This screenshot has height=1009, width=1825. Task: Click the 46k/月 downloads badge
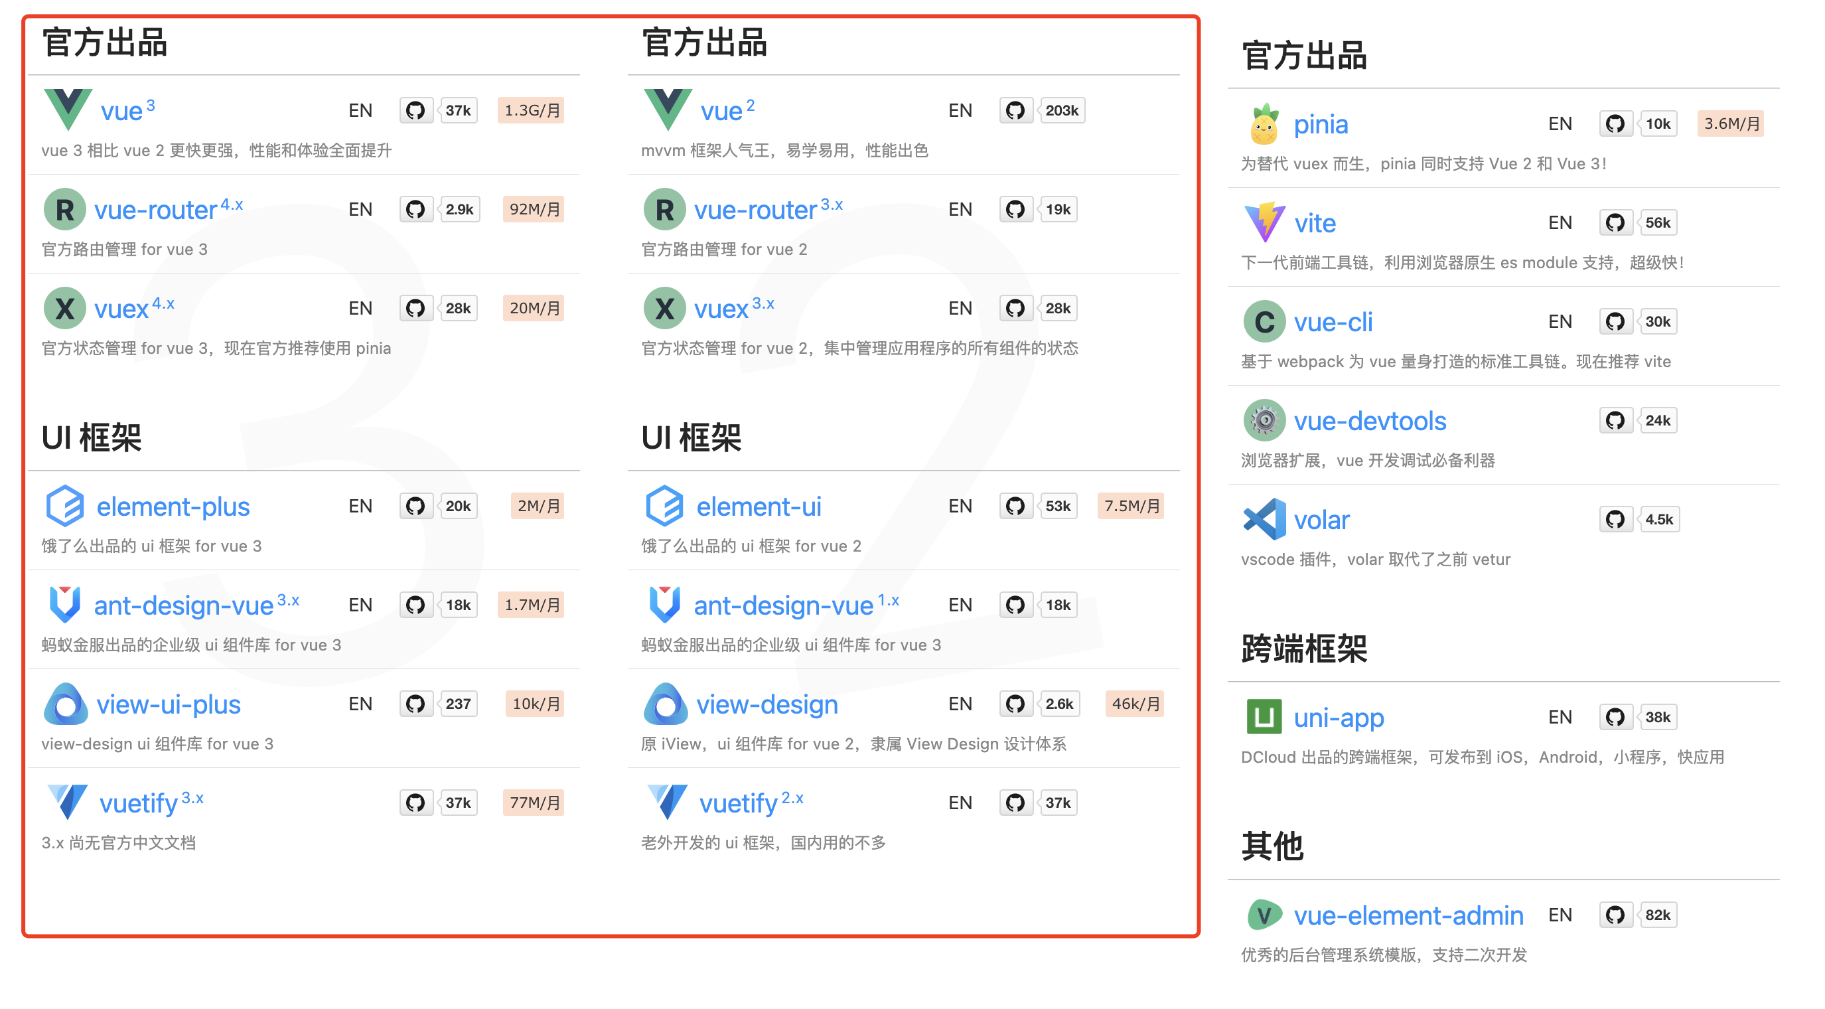(1134, 704)
